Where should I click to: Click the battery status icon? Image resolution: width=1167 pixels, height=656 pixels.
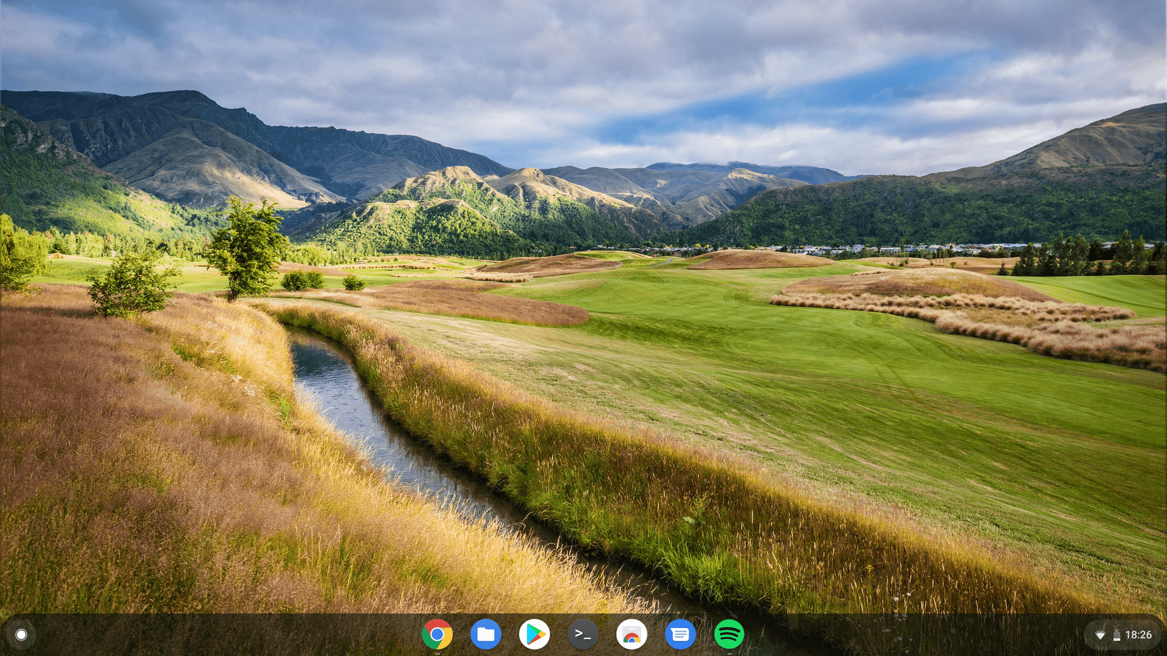click(x=1117, y=635)
